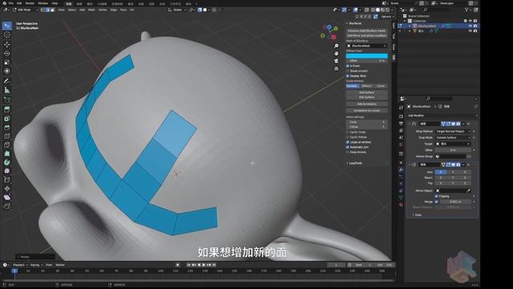Toggle the Shade smooth checkbox
This screenshot has height=289, width=513.
pyautogui.click(x=348, y=71)
